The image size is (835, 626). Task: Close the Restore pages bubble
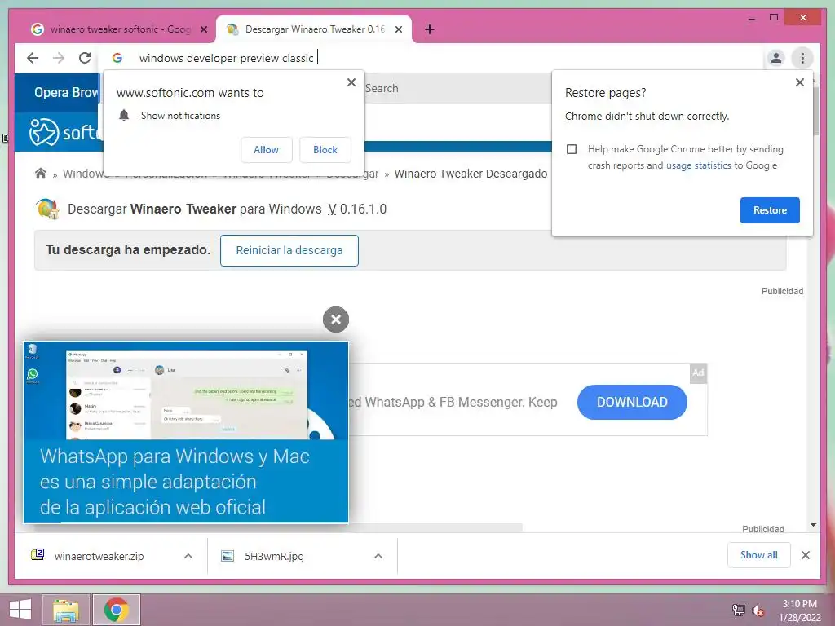point(799,82)
